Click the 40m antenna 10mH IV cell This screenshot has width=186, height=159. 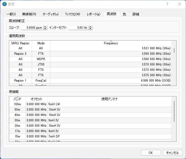[x=110, y=115]
